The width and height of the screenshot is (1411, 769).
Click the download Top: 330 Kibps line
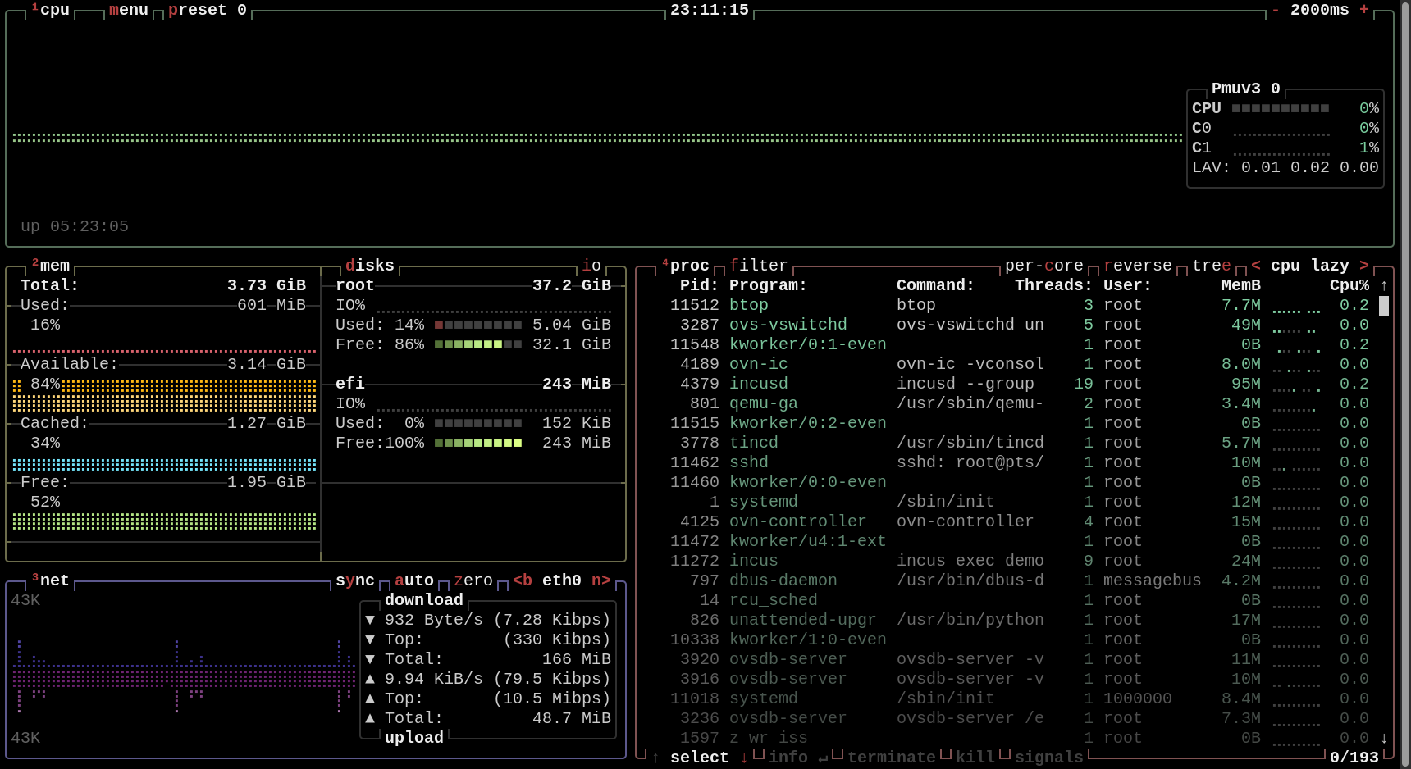[x=488, y=639]
